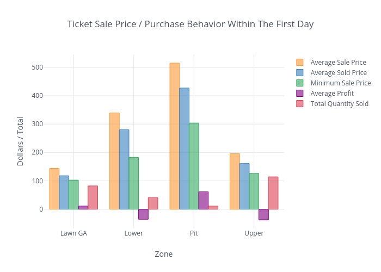Click the blue Average Sold Price legend swatch
Image resolution: width=381 pixels, height=272 pixels.
[x=300, y=73]
